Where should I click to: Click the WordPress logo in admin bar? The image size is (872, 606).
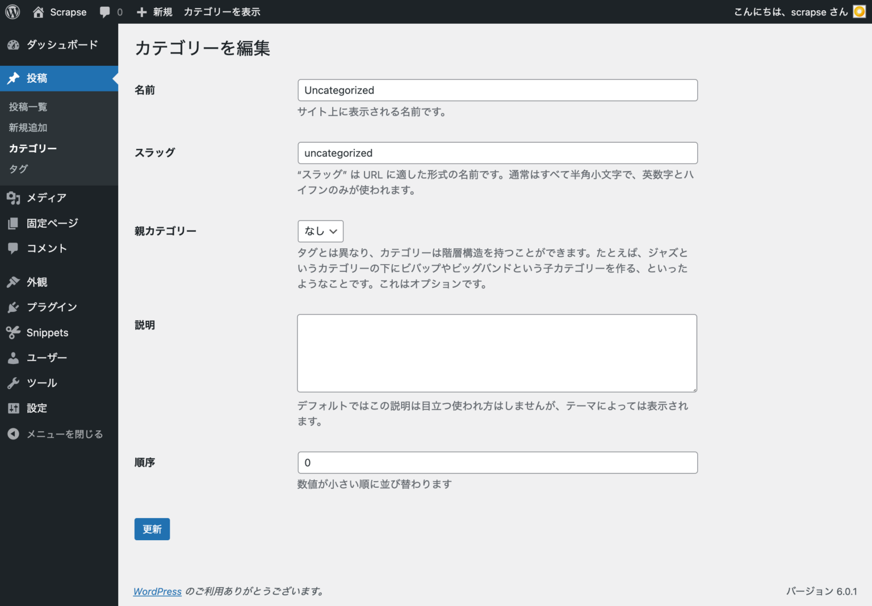pos(12,11)
